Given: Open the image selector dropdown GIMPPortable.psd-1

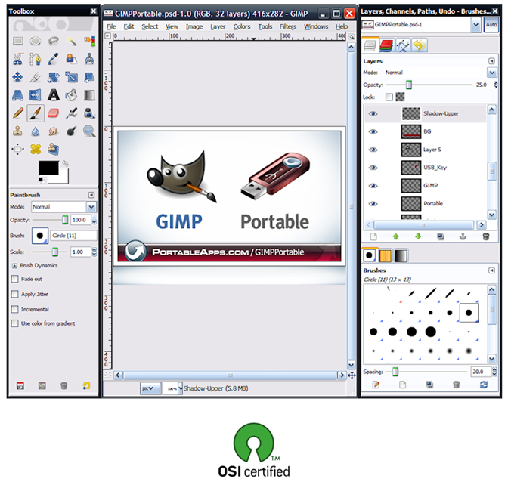Looking at the screenshot, I should [475, 25].
